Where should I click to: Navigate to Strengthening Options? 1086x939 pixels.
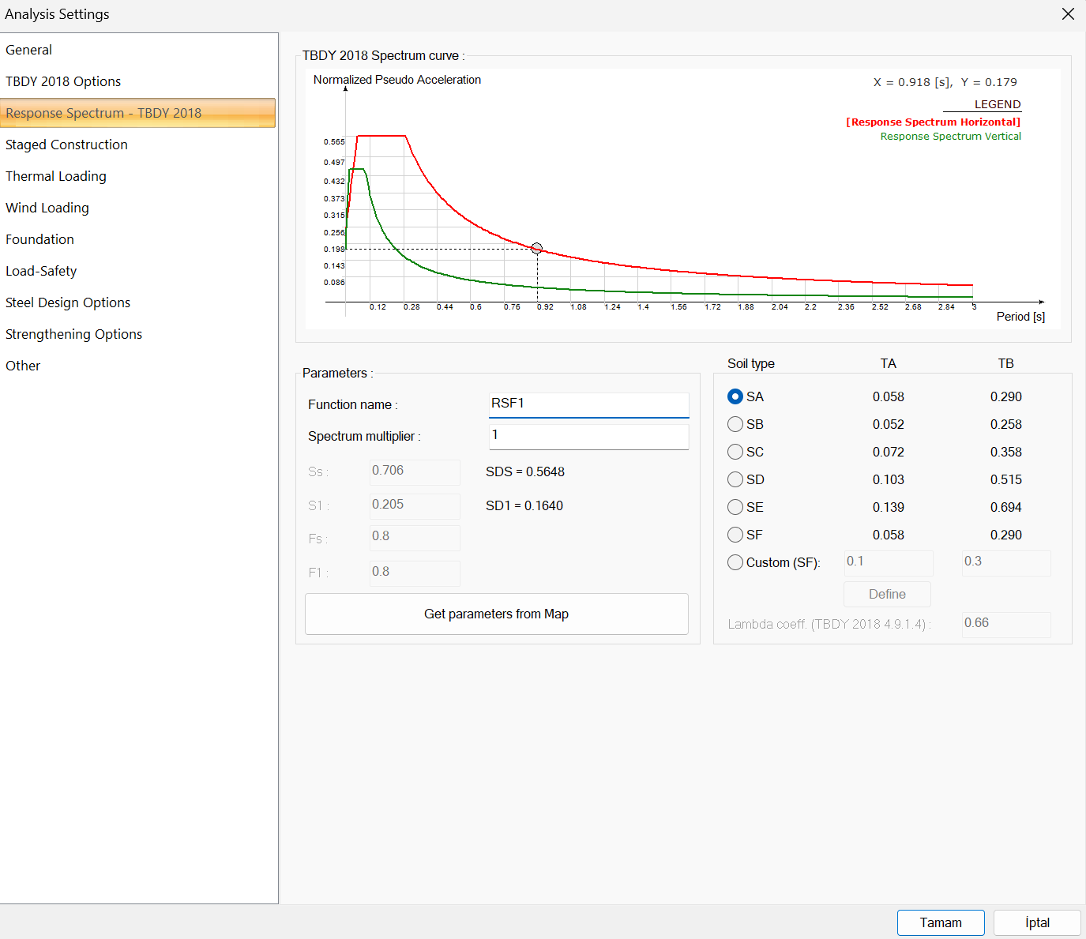pyautogui.click(x=73, y=334)
